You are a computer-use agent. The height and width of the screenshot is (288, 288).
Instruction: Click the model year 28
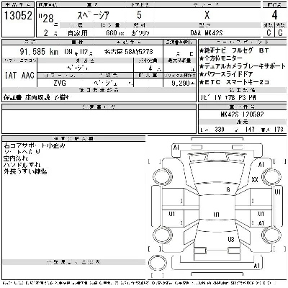(48, 18)
